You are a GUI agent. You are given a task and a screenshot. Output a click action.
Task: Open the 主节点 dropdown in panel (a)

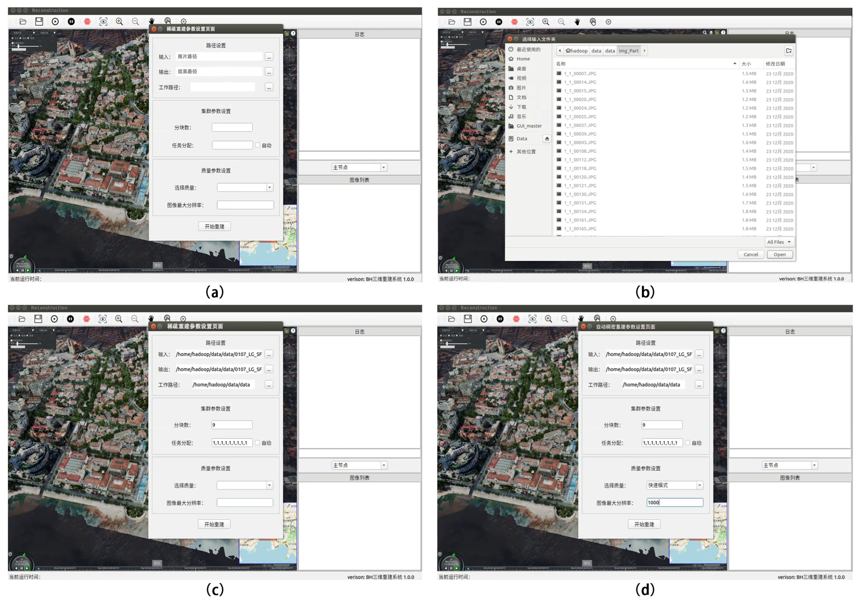pyautogui.click(x=359, y=167)
